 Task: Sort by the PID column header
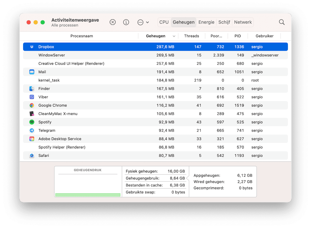238,36
